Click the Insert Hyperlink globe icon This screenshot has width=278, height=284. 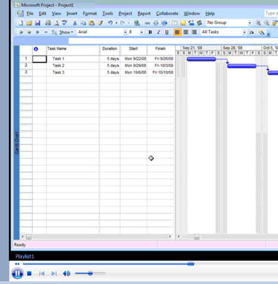tap(137, 23)
